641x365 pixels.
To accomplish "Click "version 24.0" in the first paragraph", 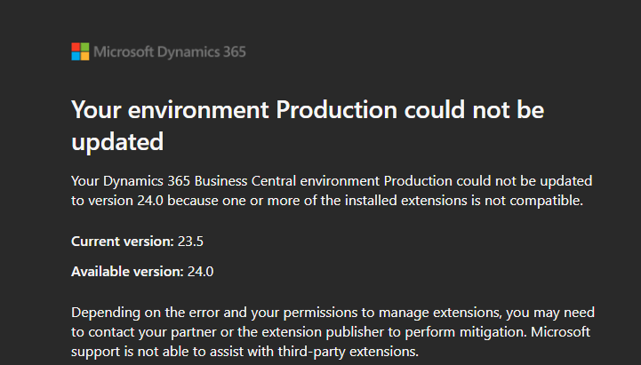I will pos(125,201).
